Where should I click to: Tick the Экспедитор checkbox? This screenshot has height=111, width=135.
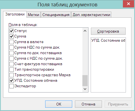pos(12,86)
